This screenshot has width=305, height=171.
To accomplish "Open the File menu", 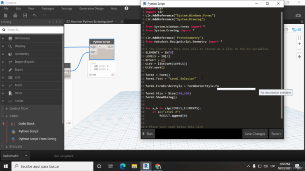I will pyautogui.click(x=6, y=9).
